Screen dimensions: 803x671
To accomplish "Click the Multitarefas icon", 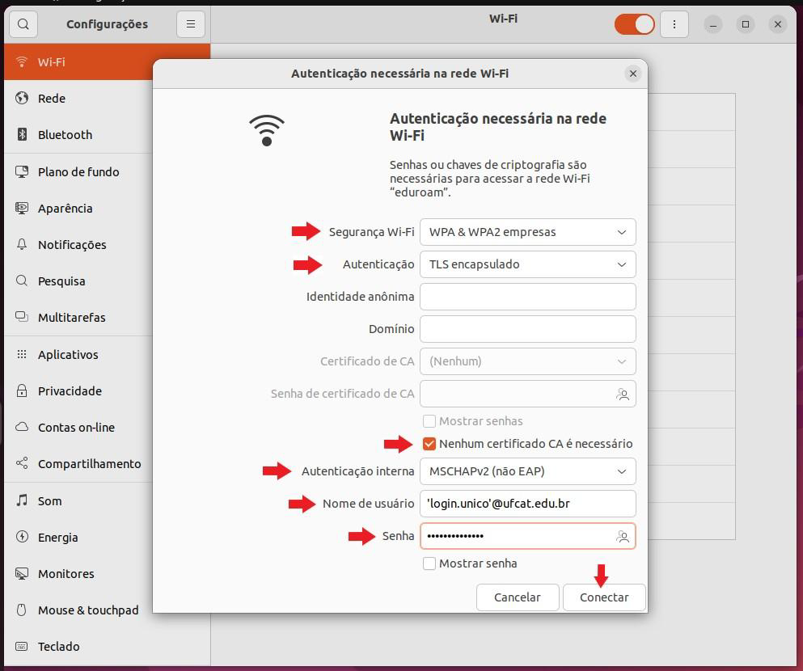I will coord(22,318).
